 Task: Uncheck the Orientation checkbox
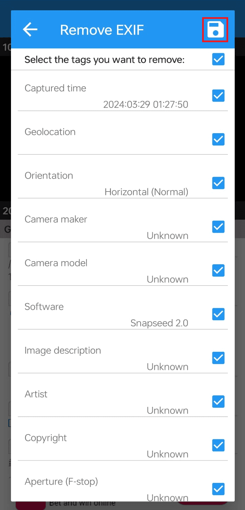coord(218,183)
